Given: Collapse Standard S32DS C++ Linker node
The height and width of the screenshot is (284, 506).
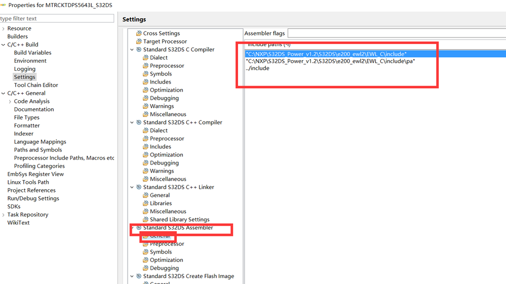Looking at the screenshot, I should [x=132, y=187].
